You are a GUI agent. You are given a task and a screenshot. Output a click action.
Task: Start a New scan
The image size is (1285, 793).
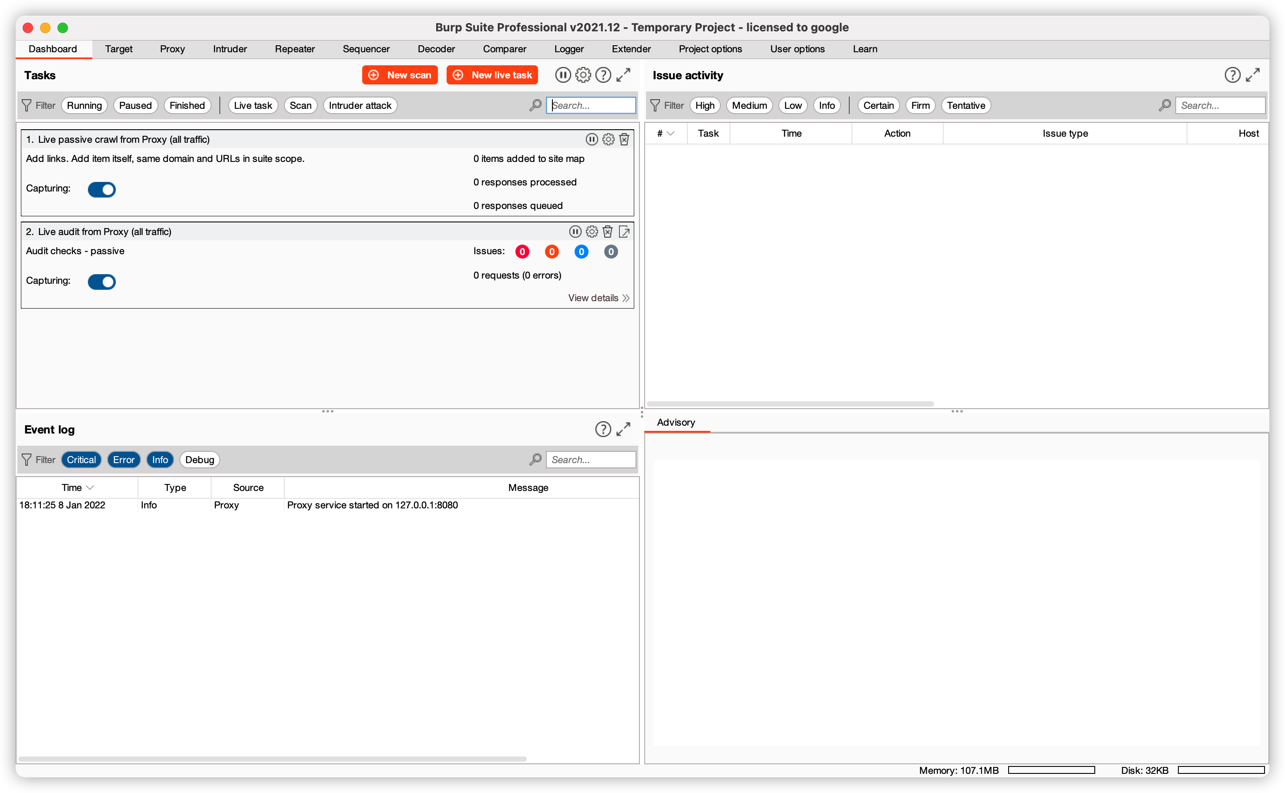400,75
